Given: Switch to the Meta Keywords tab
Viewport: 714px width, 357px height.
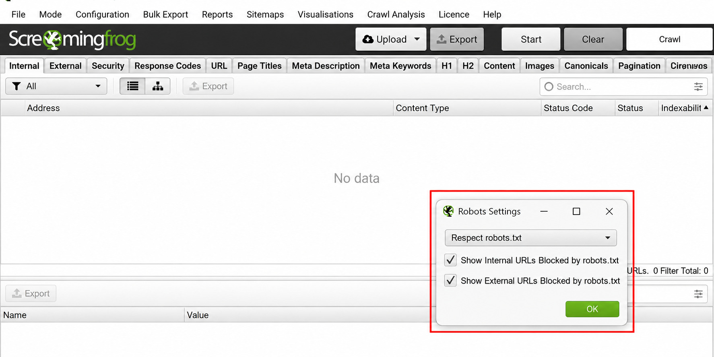Looking at the screenshot, I should (x=400, y=66).
